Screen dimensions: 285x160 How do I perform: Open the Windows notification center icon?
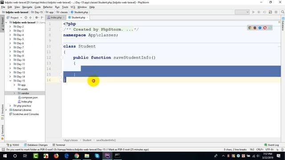pos(278,156)
